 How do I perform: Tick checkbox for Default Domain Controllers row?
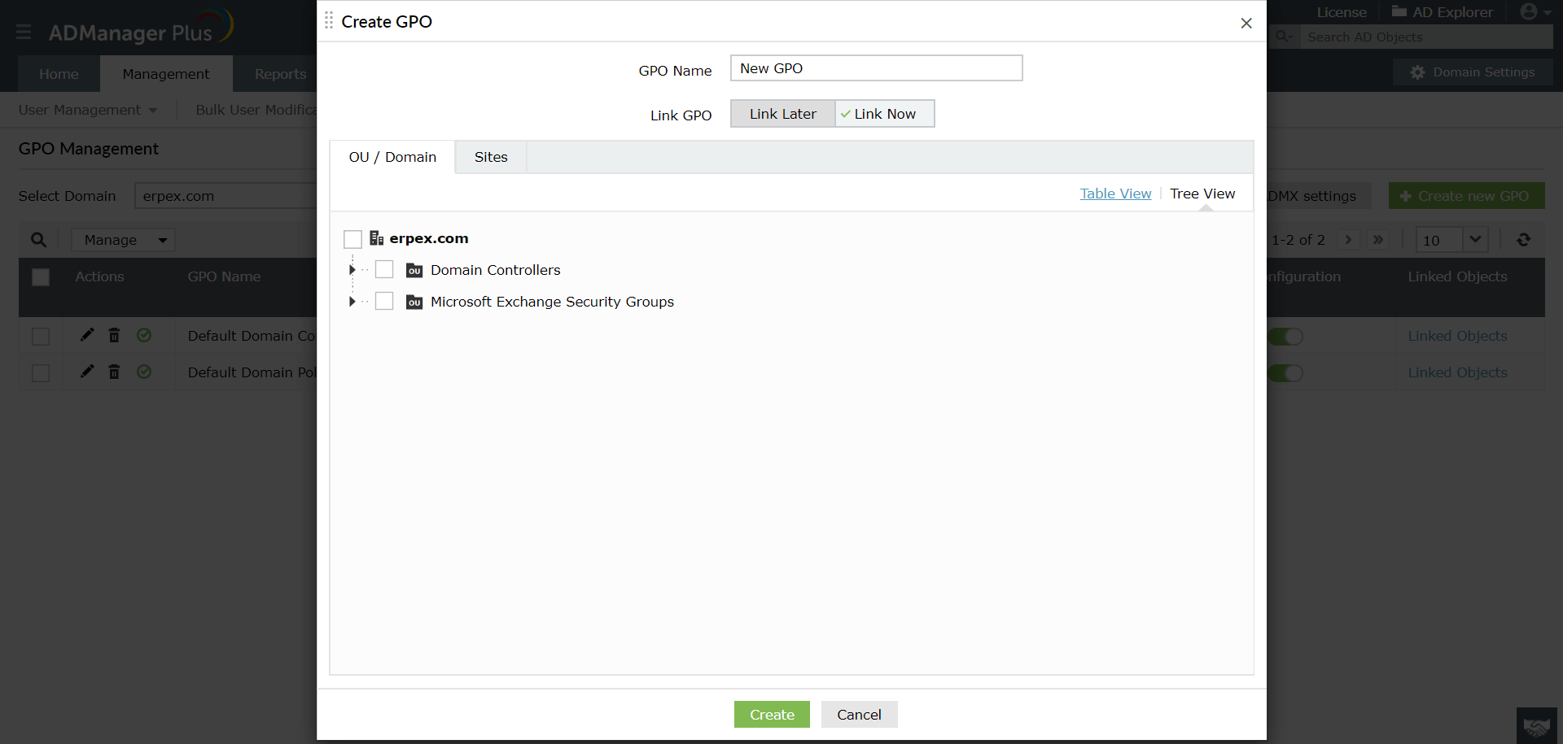tap(41, 337)
